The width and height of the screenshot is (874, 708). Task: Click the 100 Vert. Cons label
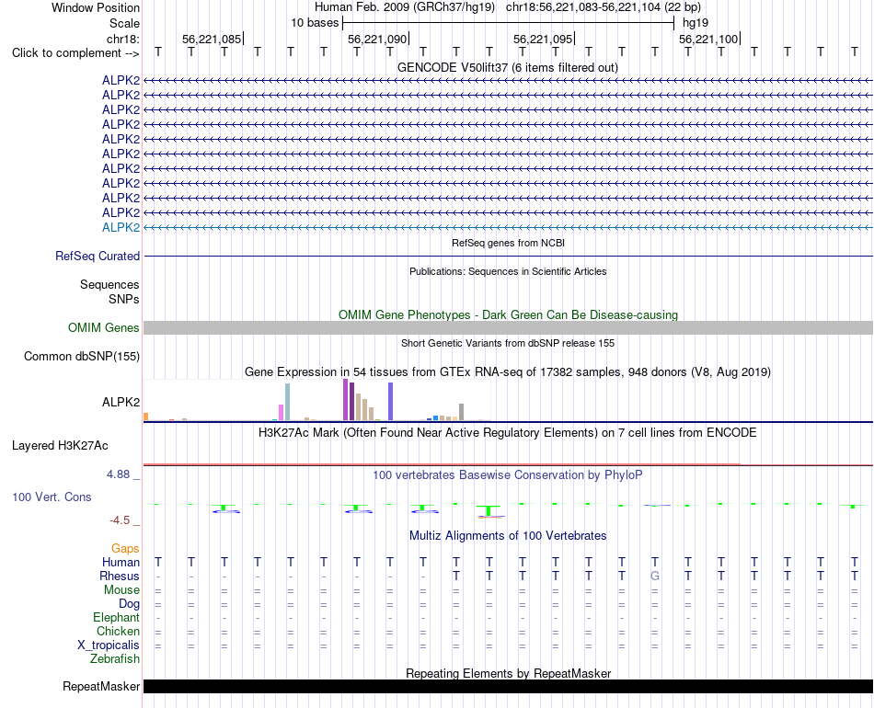pos(52,497)
